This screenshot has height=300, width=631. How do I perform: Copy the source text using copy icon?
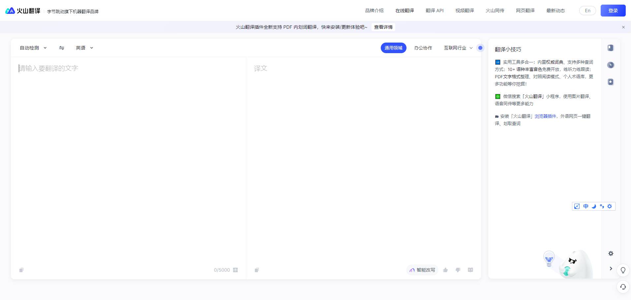pyautogui.click(x=21, y=270)
